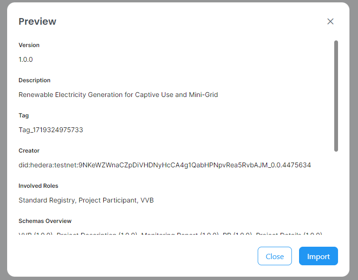This screenshot has width=358, height=280.
Task: Click the did:hedera:testnet creator ID text
Action: 164,165
